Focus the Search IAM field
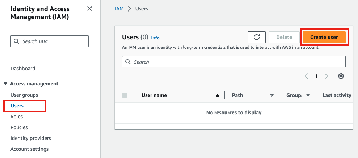This screenshot has width=358, height=158. (50, 41)
